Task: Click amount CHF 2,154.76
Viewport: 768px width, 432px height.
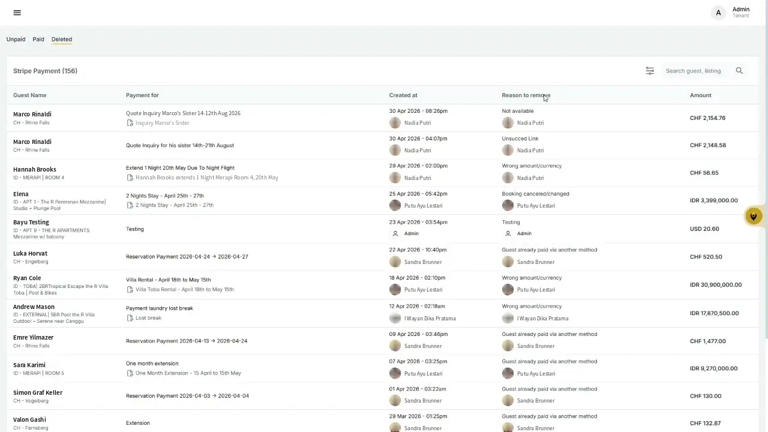Action: [707, 118]
